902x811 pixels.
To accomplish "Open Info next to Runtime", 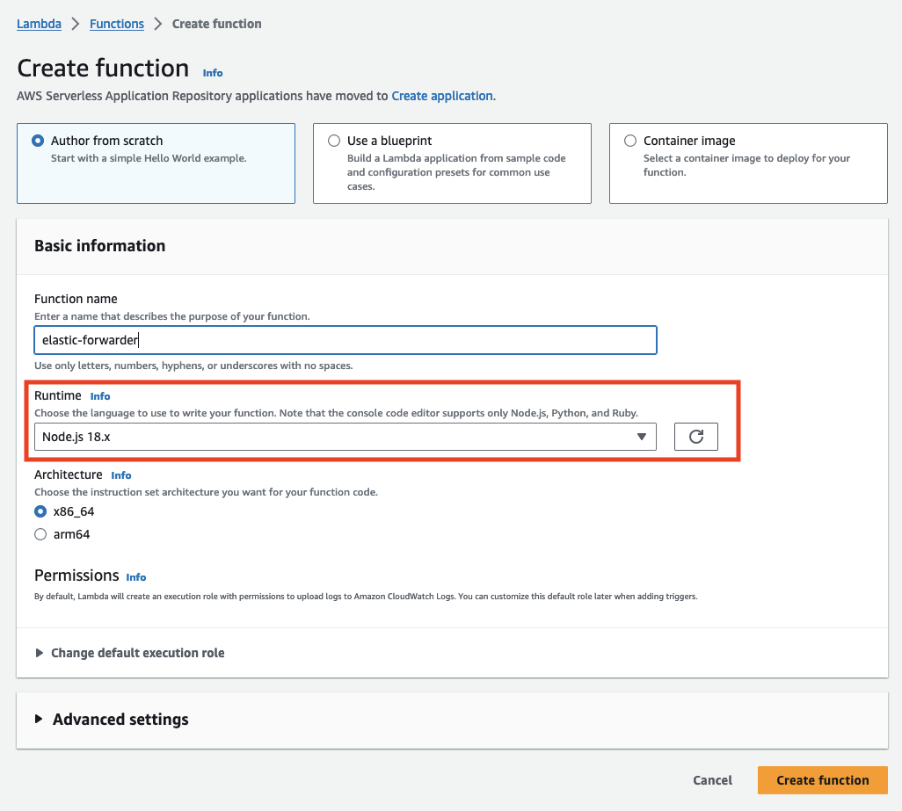I will point(100,396).
